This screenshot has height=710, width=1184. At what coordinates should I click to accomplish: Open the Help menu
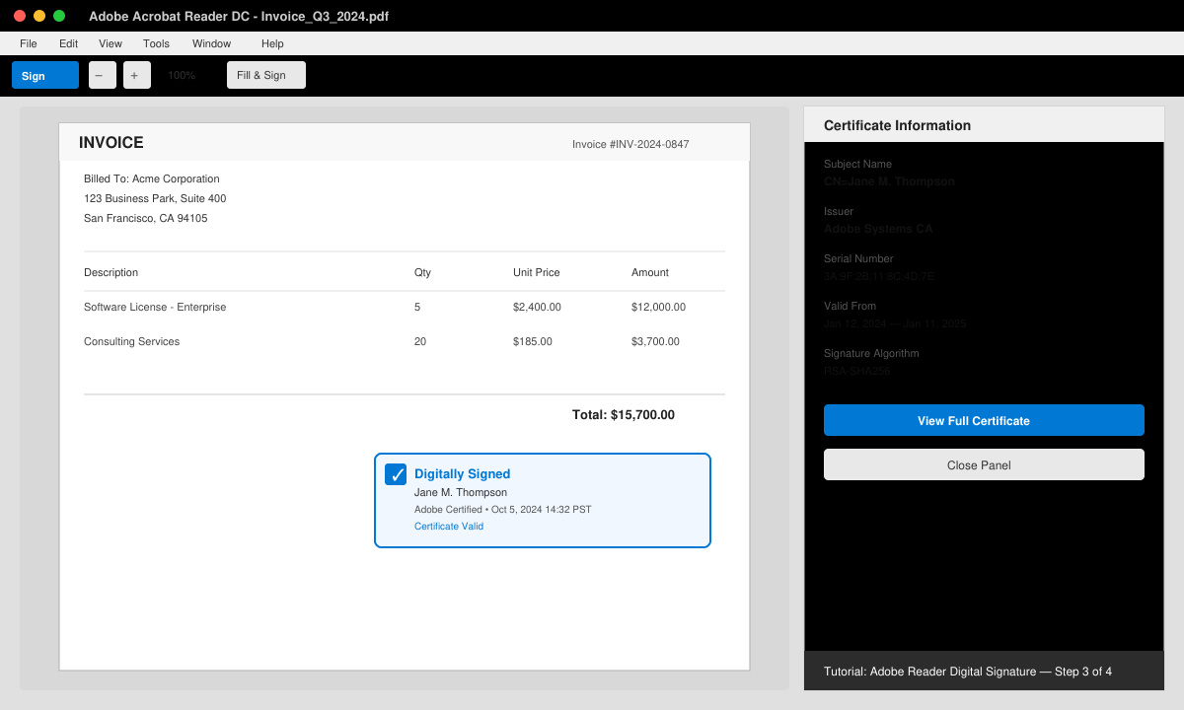(272, 43)
